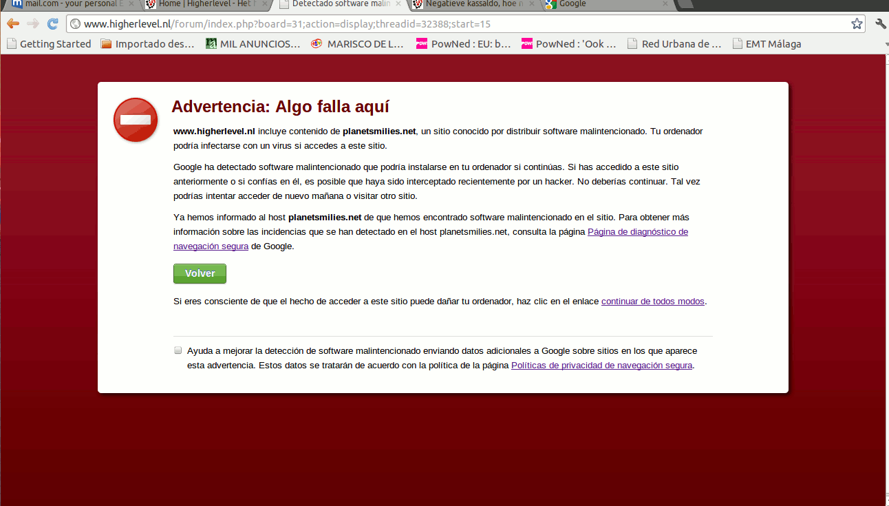
Task: Close the Google tab
Action: (665, 4)
